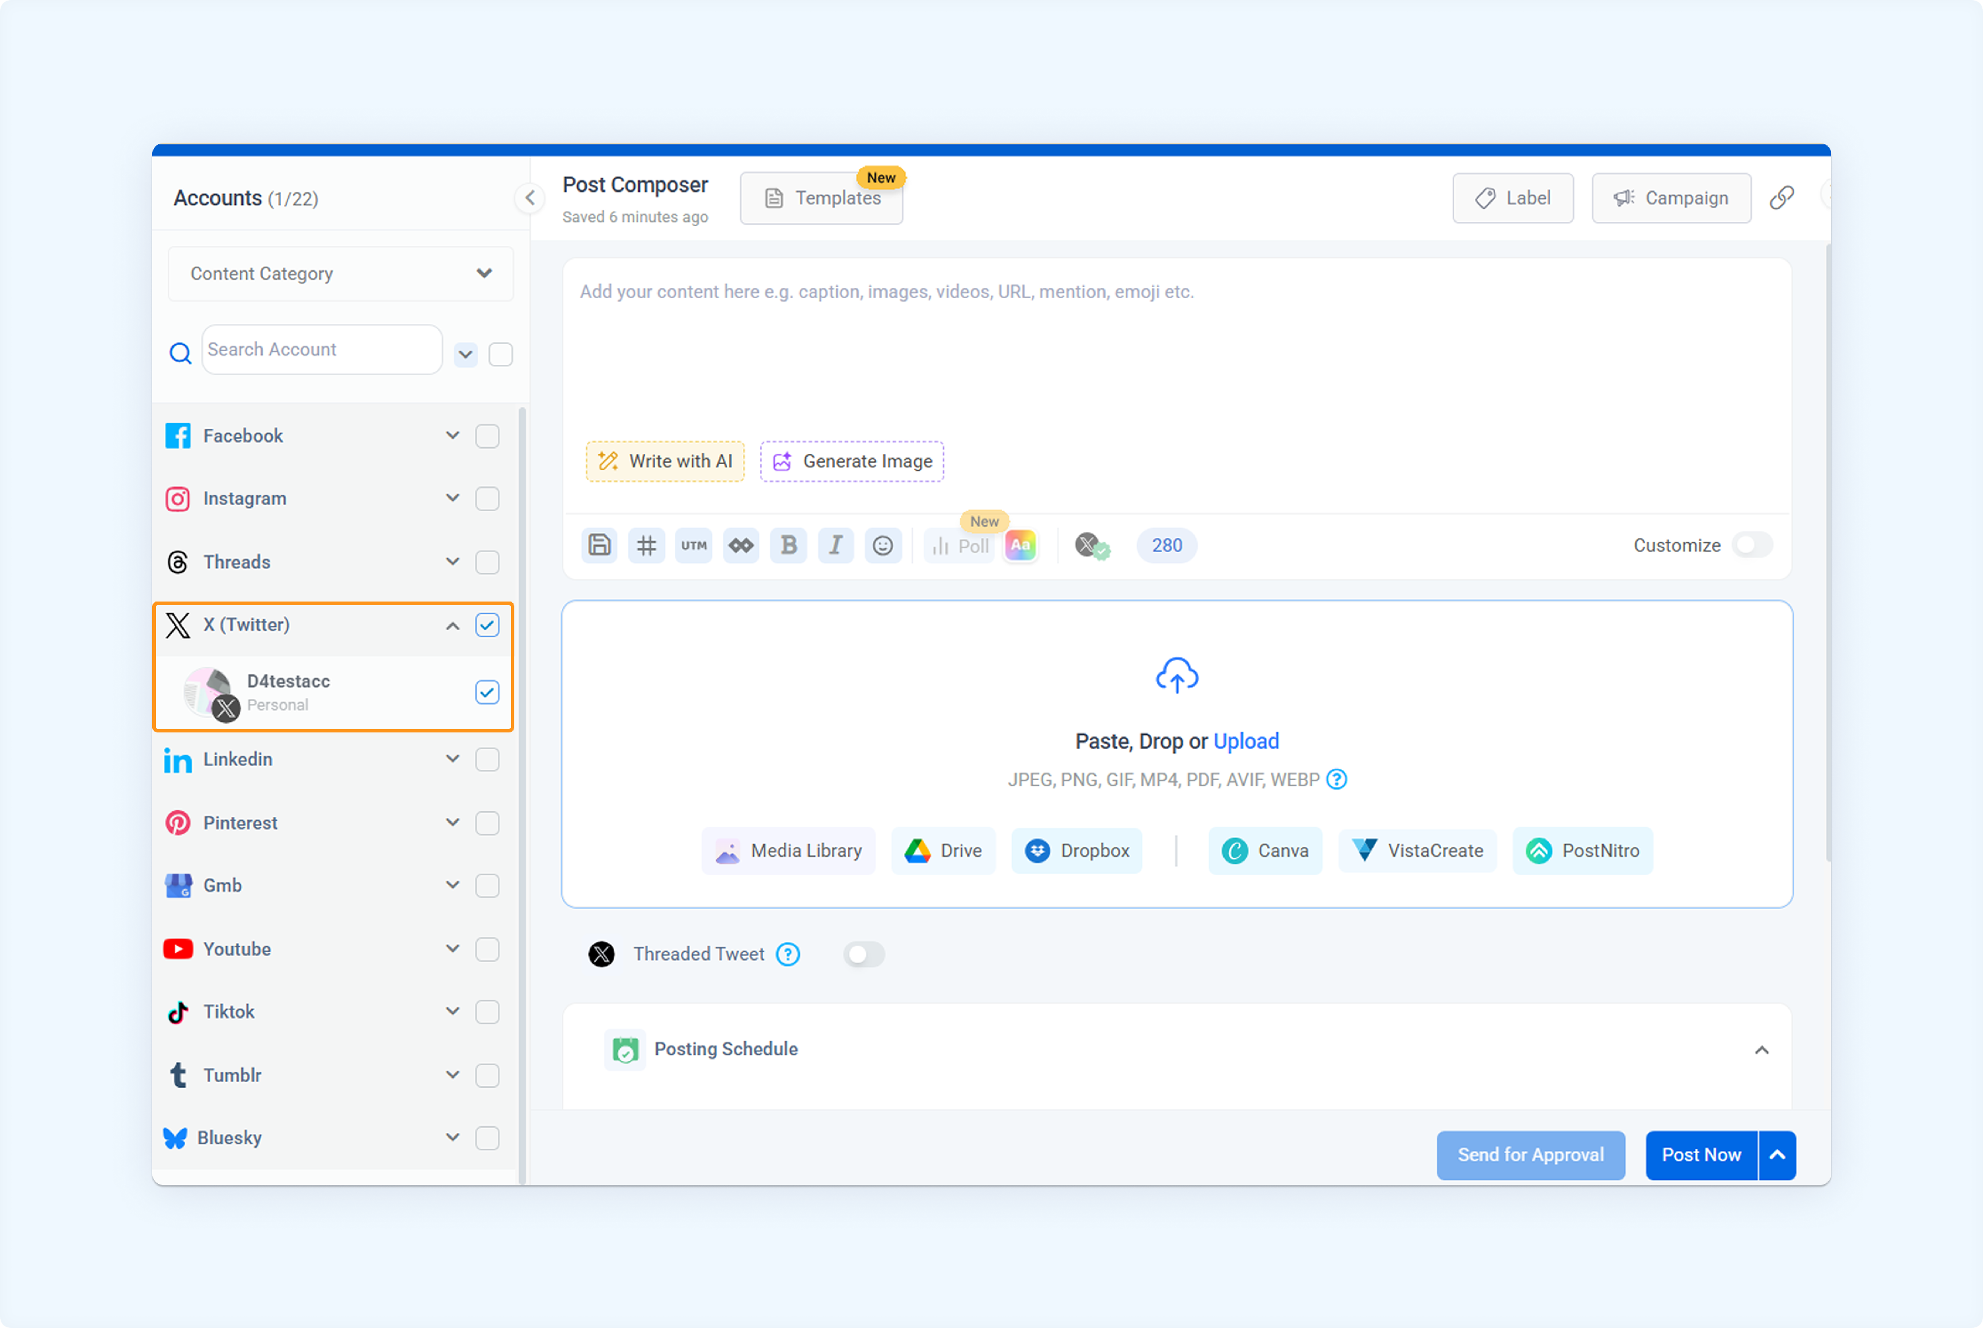Screen dimensions: 1983x1328
Task: Click the Post Now button
Action: tap(1702, 1155)
